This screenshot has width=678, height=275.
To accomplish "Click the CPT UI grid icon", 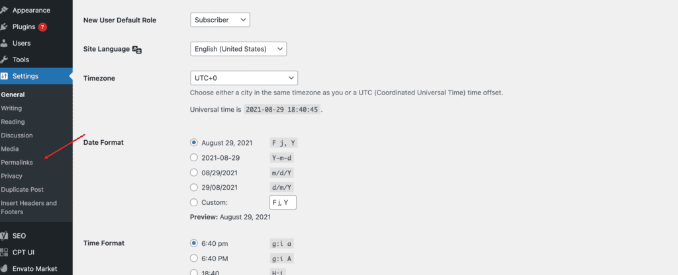I will pyautogui.click(x=4, y=252).
